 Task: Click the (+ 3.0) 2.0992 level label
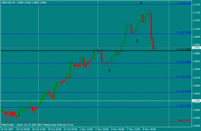coord(184,32)
